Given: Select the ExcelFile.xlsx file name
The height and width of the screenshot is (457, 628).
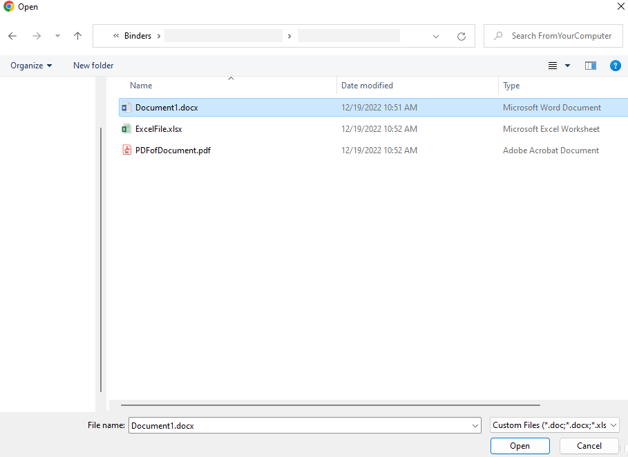Looking at the screenshot, I should [x=159, y=129].
